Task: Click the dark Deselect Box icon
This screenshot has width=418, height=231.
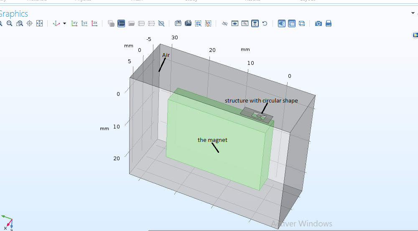Action: 188,23
